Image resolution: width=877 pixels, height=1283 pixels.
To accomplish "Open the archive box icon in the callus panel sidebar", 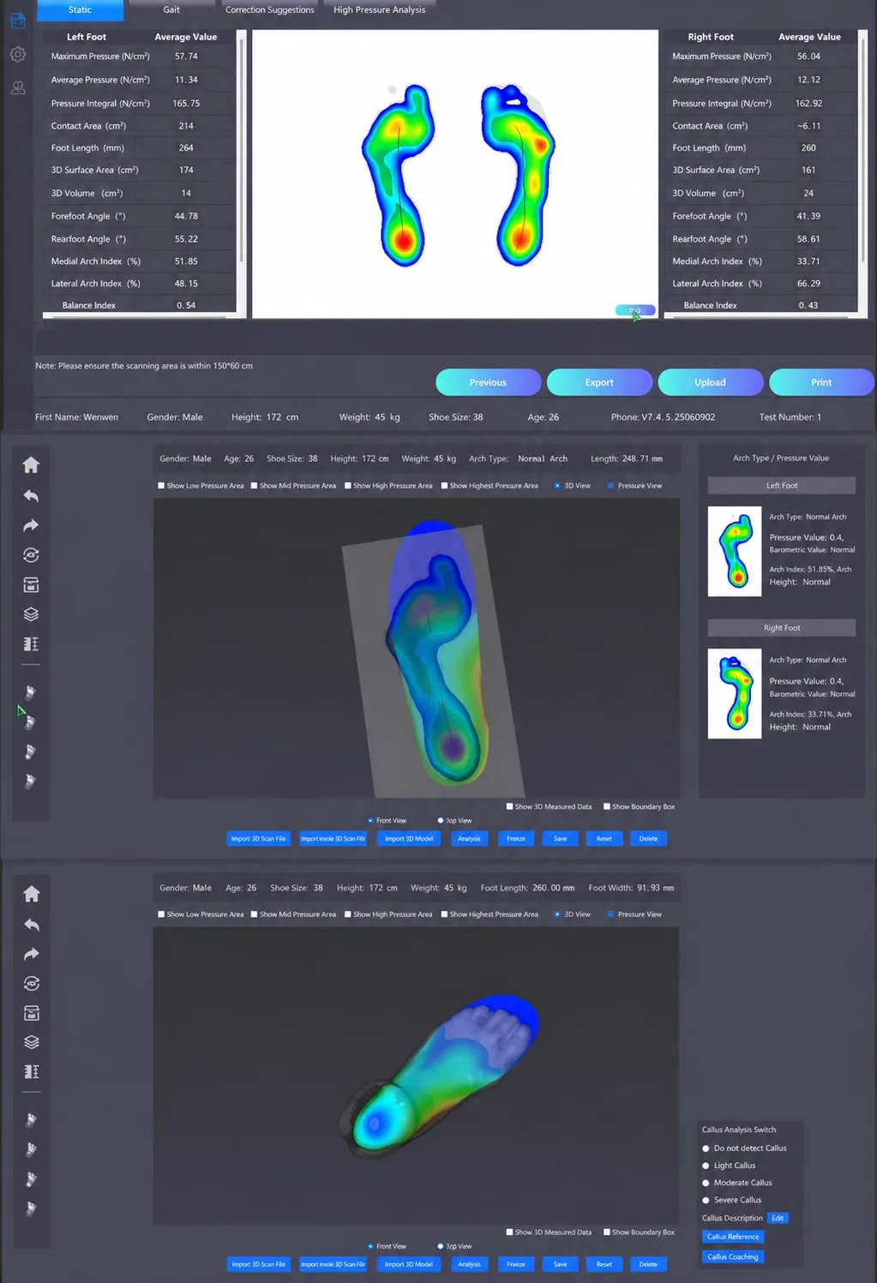I will coord(31,1013).
